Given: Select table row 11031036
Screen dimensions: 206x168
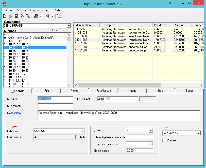Looking at the screenshot, I should pyautogui.click(x=139, y=32).
